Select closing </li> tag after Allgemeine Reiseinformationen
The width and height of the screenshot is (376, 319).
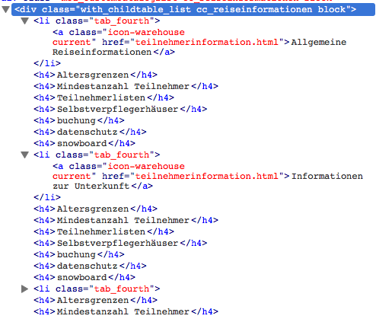click(47, 63)
